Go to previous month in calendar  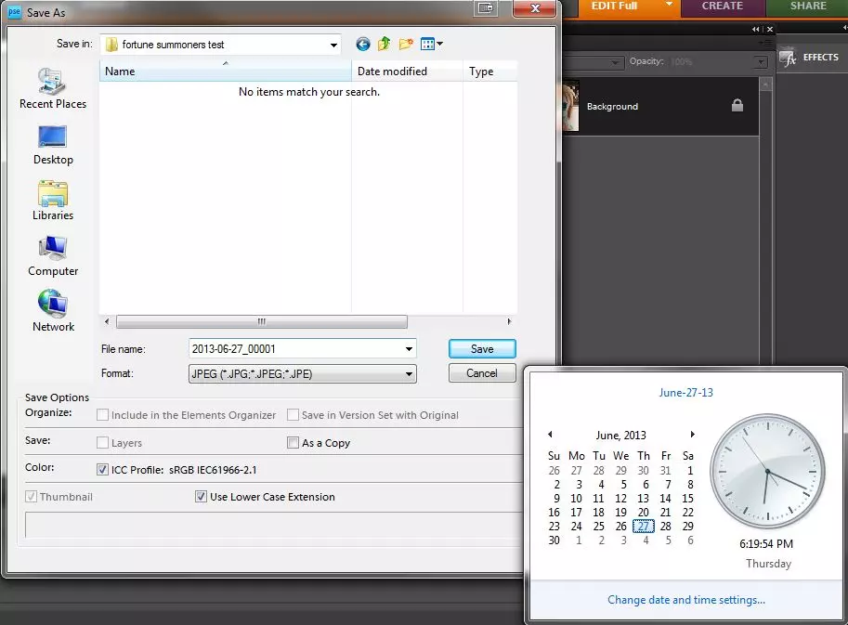coord(550,434)
